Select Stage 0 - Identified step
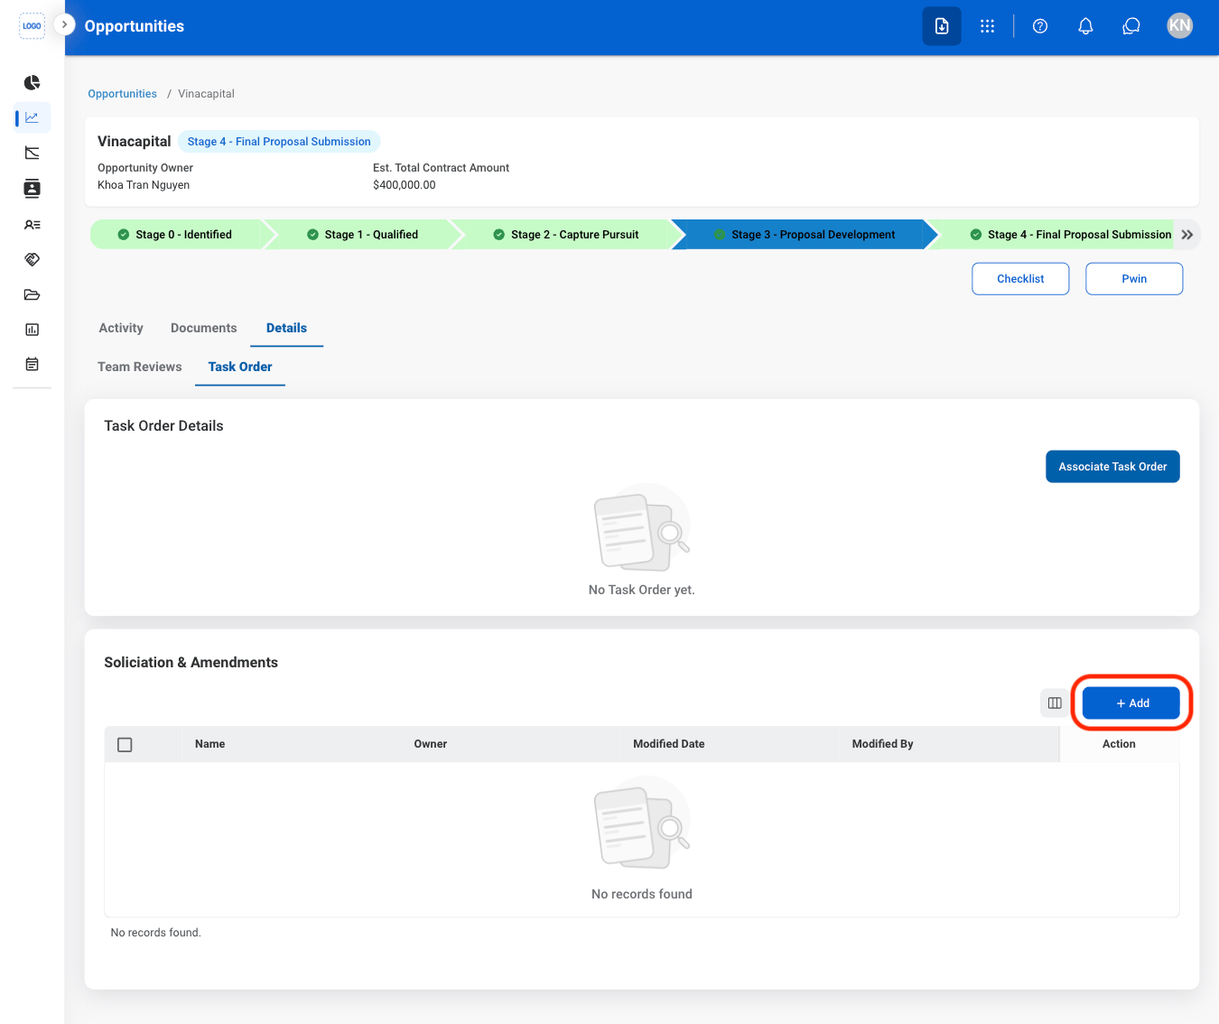Viewport: 1219px width, 1024px height. pos(175,235)
